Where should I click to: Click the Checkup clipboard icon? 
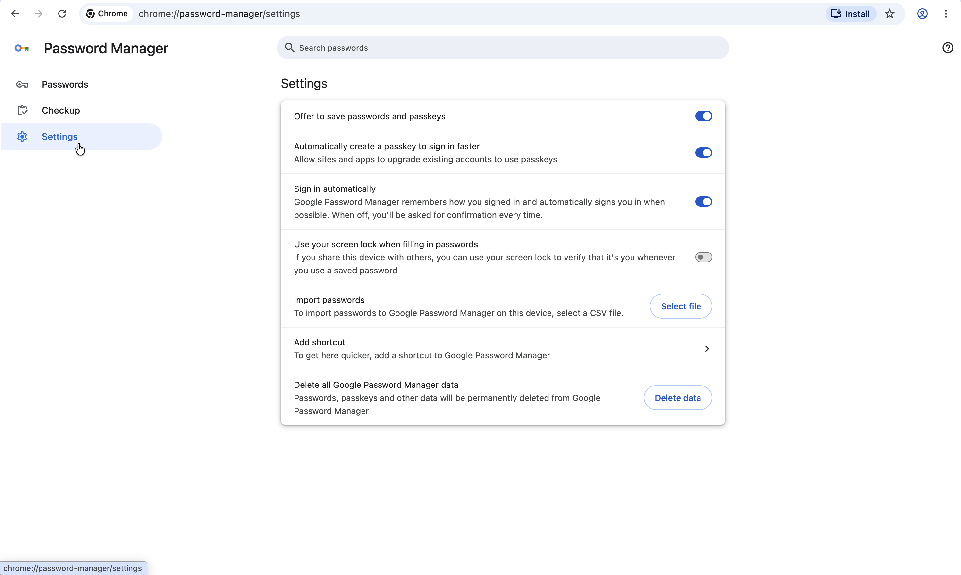pyautogui.click(x=22, y=110)
